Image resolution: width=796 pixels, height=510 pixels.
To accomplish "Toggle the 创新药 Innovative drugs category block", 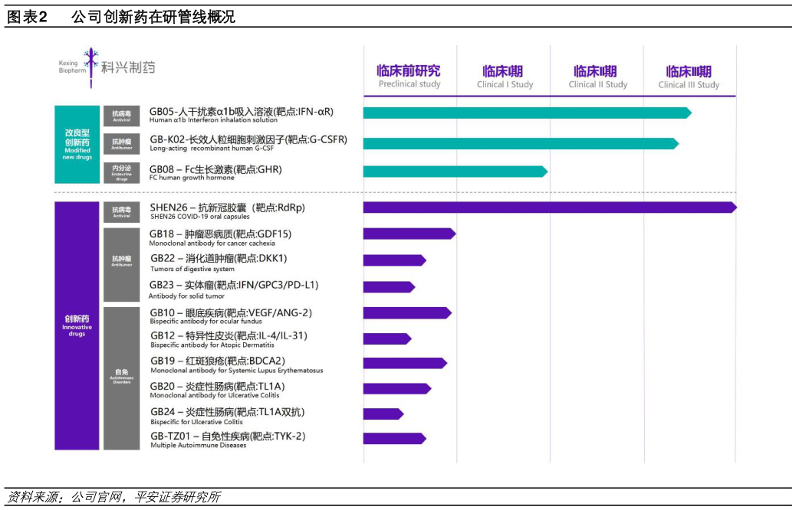I will (x=76, y=325).
